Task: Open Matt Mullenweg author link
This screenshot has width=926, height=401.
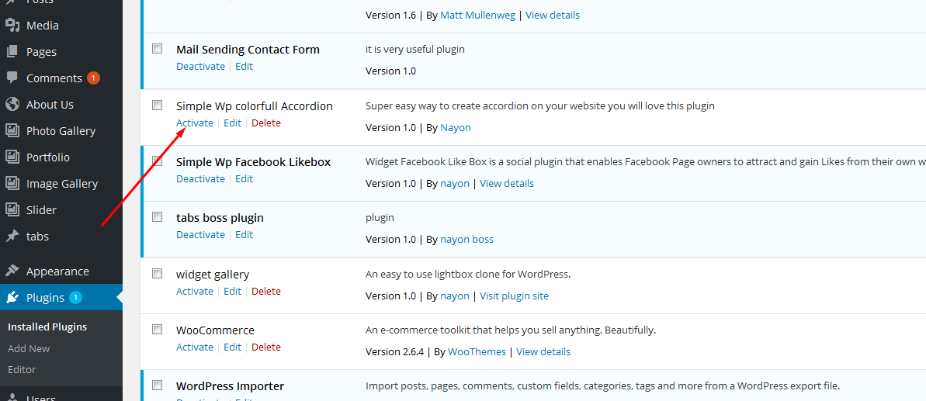Action: click(x=478, y=15)
